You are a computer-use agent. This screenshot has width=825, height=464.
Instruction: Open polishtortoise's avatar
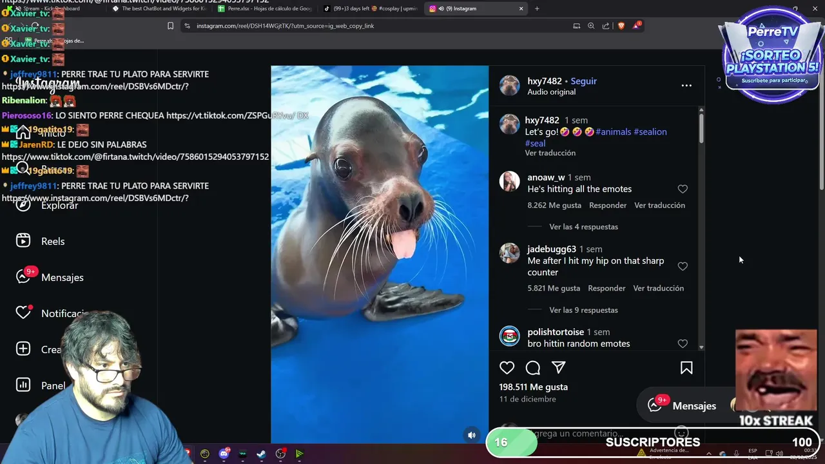point(509,336)
